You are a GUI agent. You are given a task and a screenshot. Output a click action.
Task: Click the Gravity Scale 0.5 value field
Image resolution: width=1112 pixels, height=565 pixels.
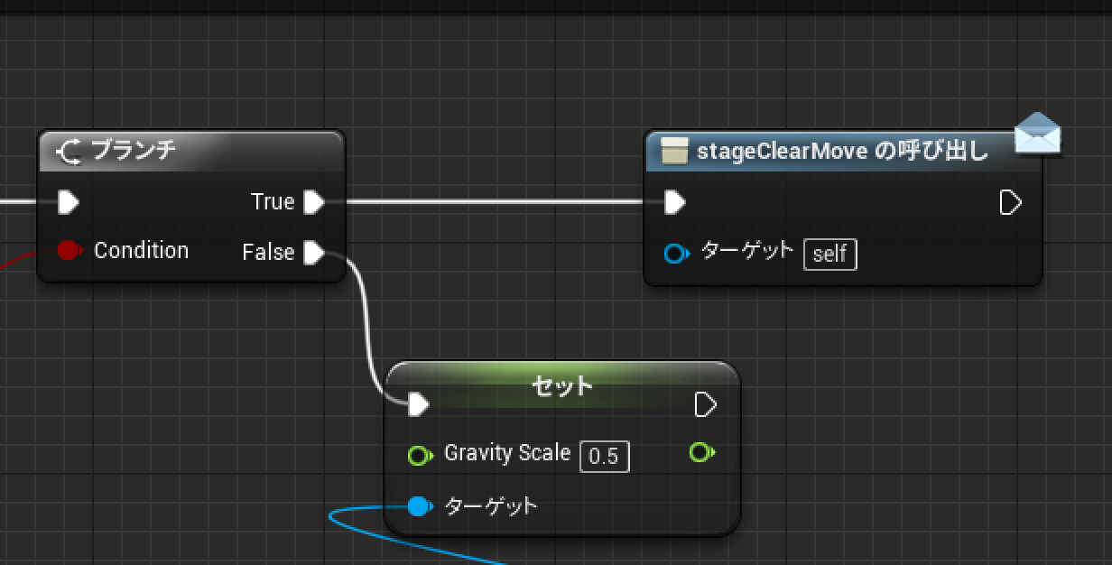[604, 457]
